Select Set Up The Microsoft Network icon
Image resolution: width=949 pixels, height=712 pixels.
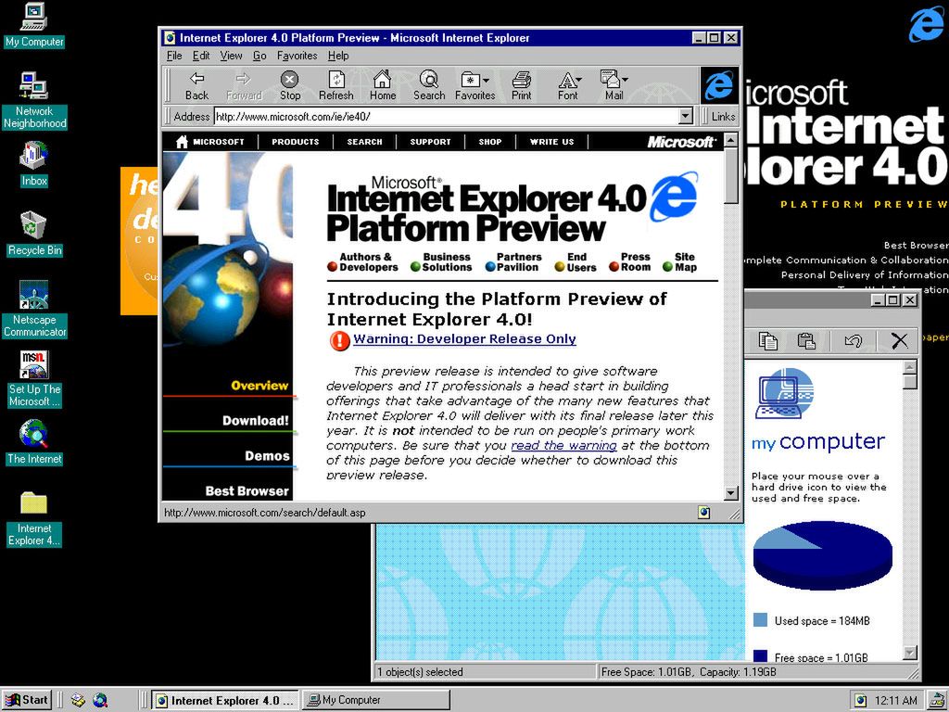coord(34,379)
